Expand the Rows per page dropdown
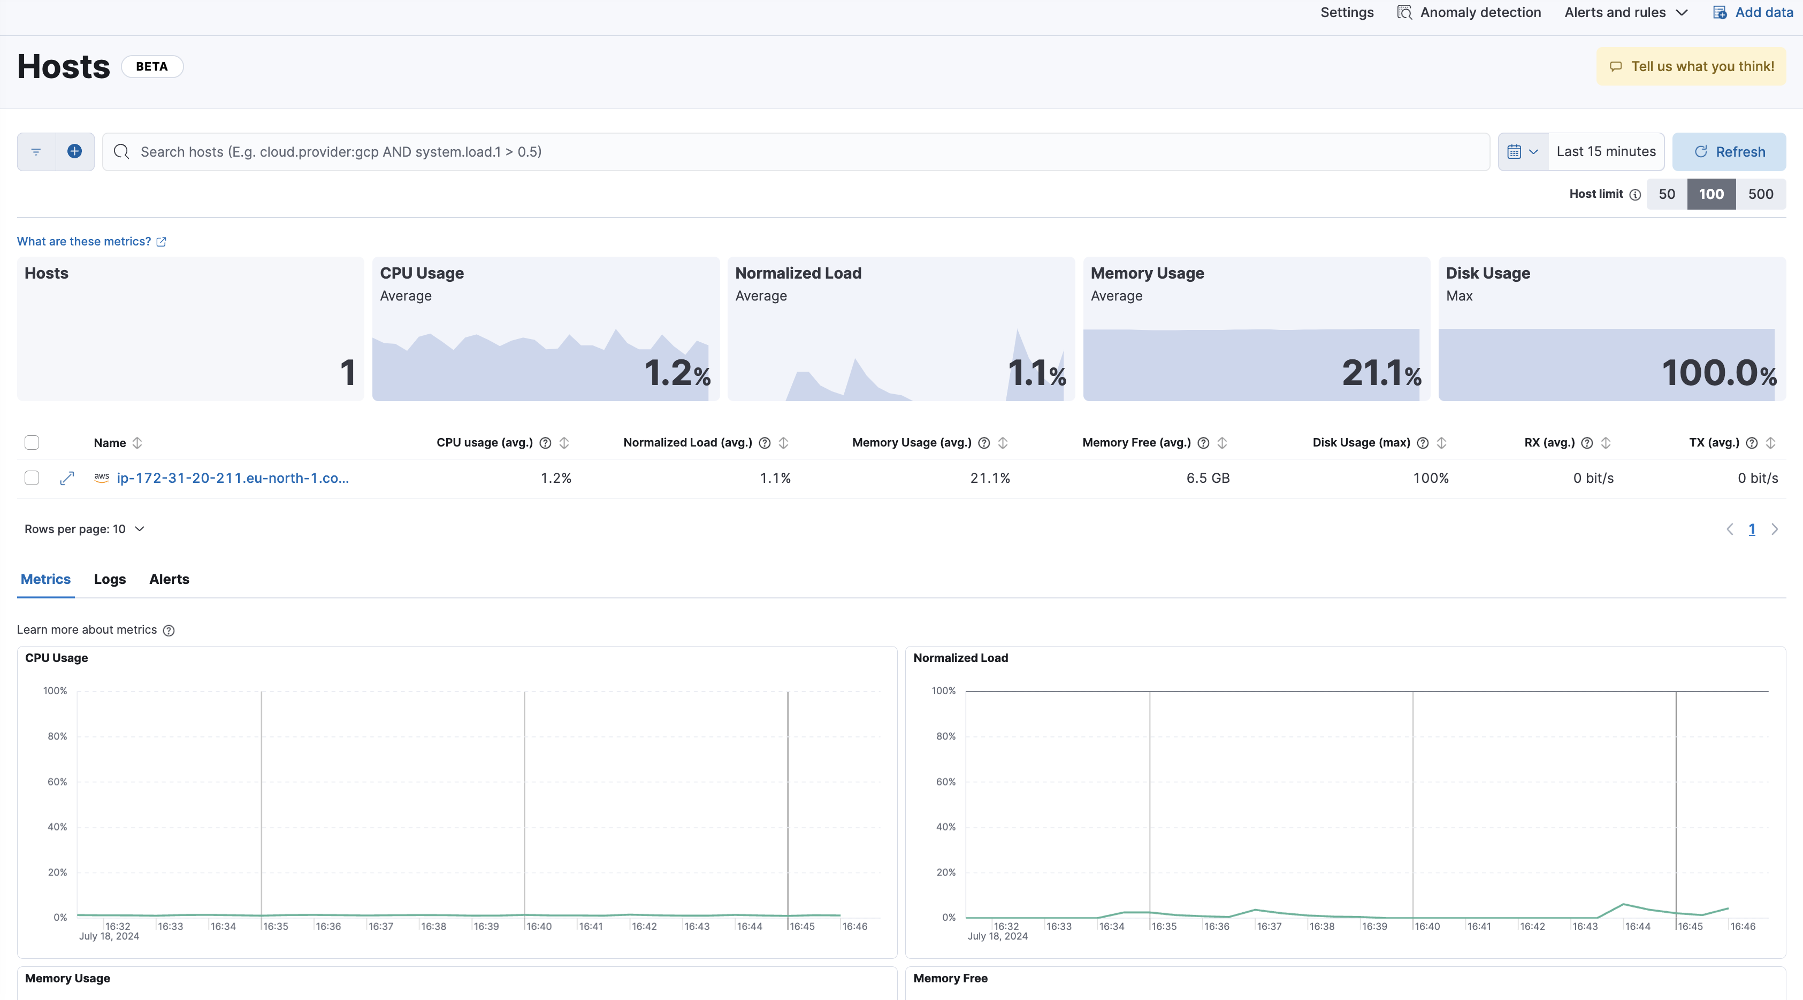Screen dimensions: 1803x1000 coord(84,530)
